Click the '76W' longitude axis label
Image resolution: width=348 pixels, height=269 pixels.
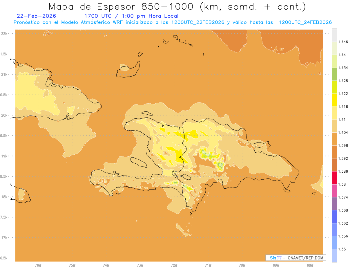[x=38, y=265]
